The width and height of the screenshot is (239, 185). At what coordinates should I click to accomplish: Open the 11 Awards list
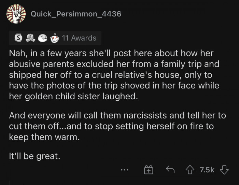click(79, 38)
